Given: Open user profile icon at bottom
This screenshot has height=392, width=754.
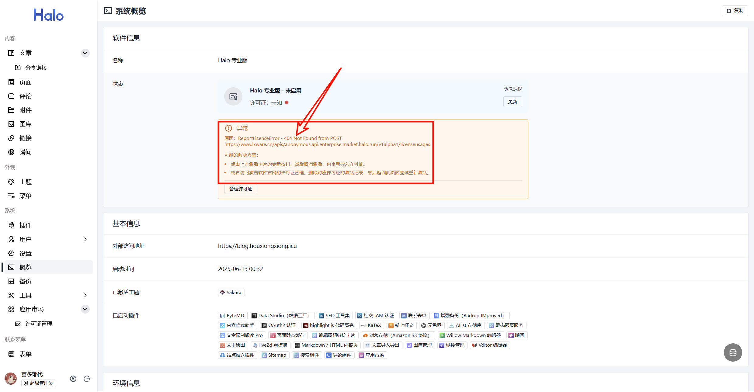Looking at the screenshot, I should click(x=73, y=379).
